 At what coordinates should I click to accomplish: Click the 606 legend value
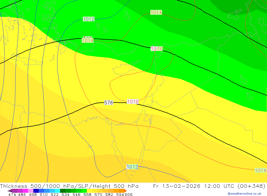click(x=129, y=194)
